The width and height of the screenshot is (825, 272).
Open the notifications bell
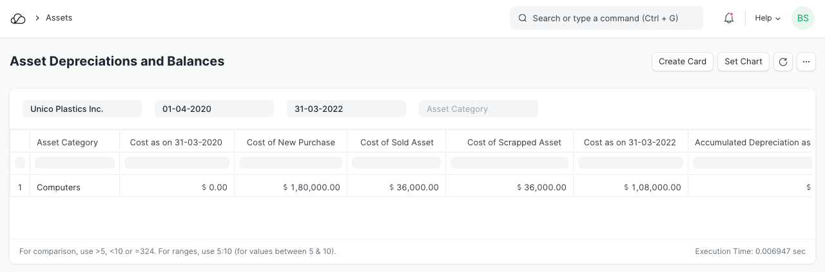[729, 19]
